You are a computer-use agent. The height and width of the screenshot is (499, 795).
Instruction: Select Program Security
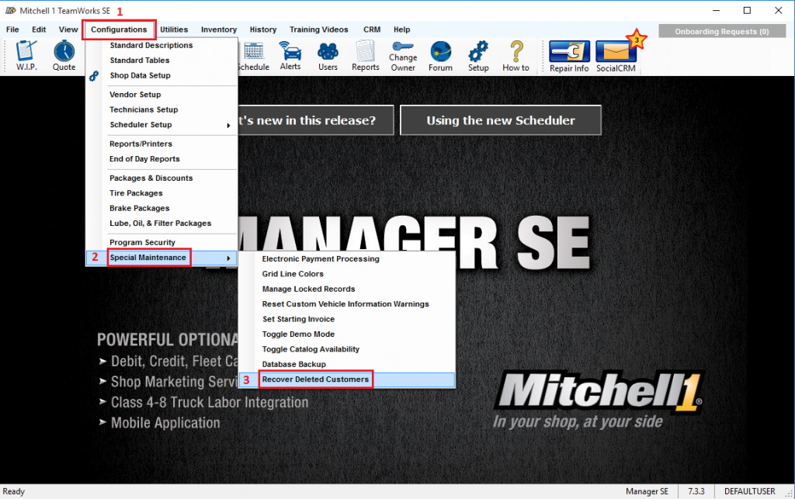pos(161,243)
